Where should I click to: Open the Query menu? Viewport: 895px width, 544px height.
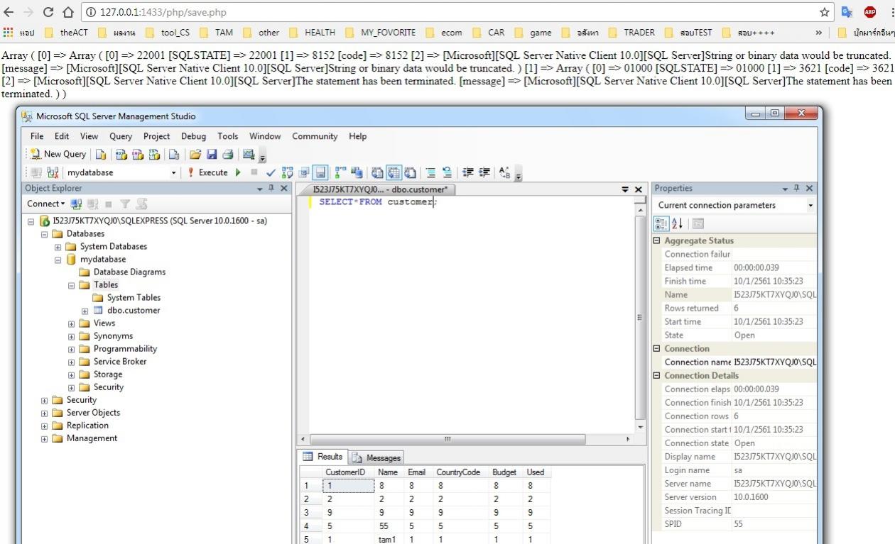[121, 136]
